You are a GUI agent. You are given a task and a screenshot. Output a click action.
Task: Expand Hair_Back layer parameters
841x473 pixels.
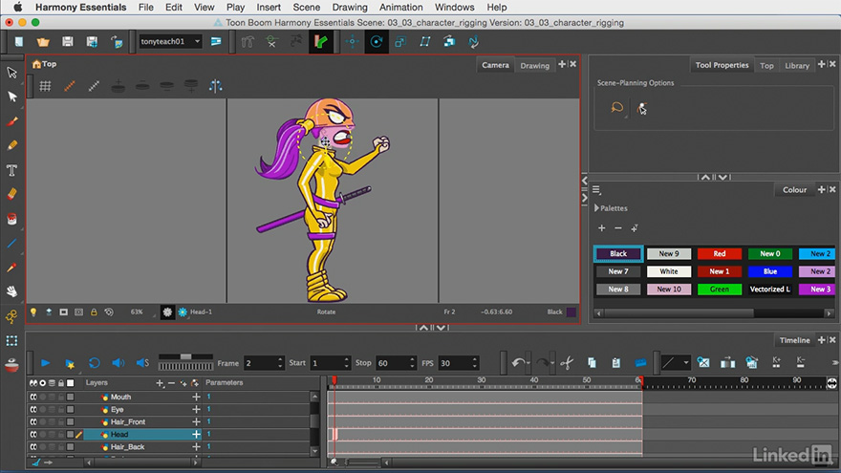(196, 447)
